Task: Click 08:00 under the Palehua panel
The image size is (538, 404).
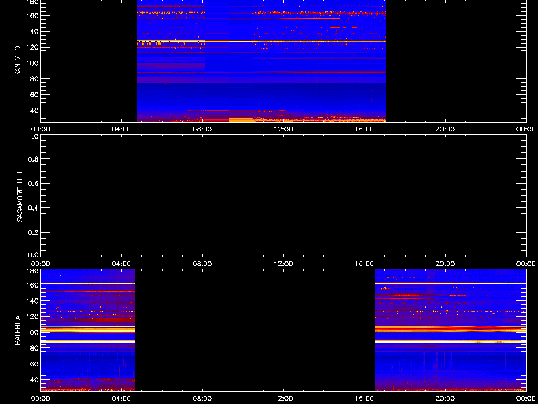Action: click(202, 399)
